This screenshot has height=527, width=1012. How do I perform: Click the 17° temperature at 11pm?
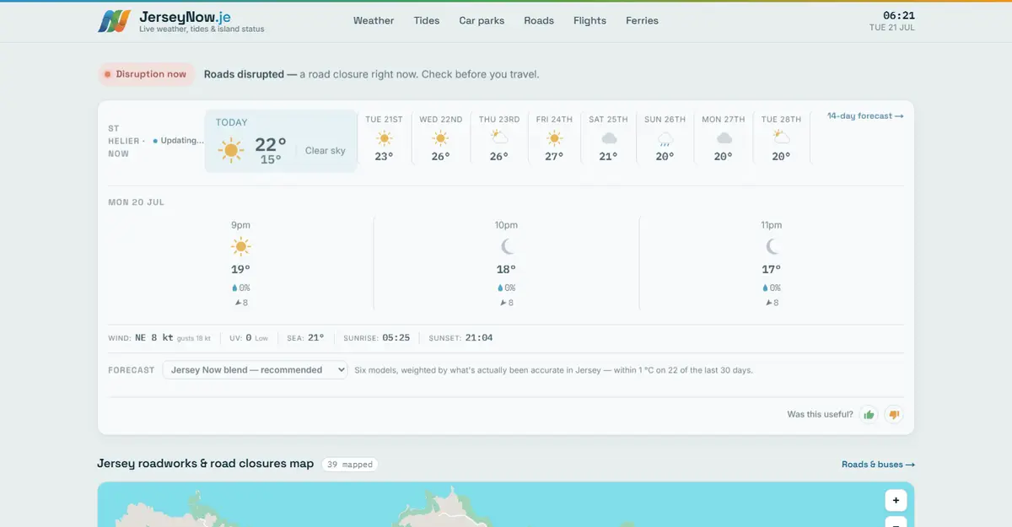(x=772, y=270)
